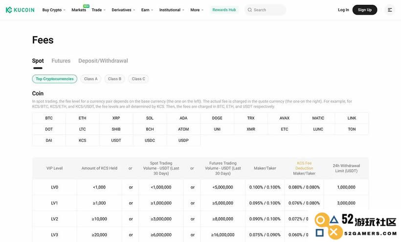Click the KCS Fee Deduction header link
The width and height of the screenshot is (401, 242).
click(x=304, y=166)
